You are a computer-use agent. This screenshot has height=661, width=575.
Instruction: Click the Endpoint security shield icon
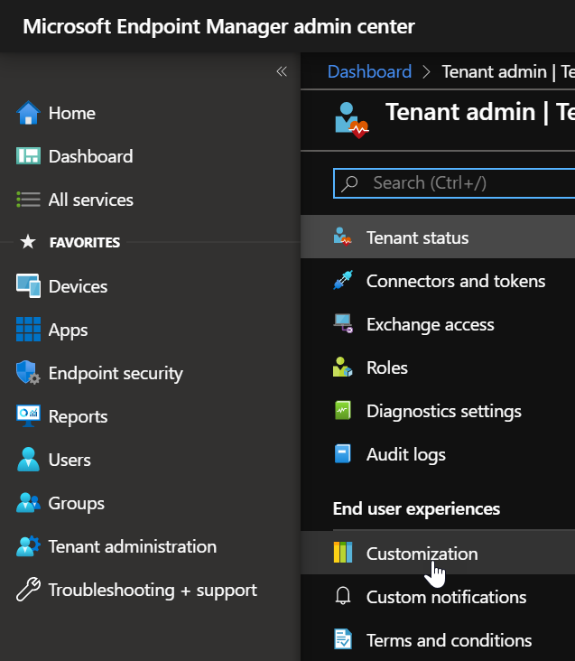28,373
